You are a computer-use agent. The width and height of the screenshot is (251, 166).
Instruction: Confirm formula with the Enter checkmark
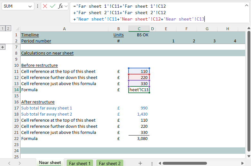pos(53,6)
